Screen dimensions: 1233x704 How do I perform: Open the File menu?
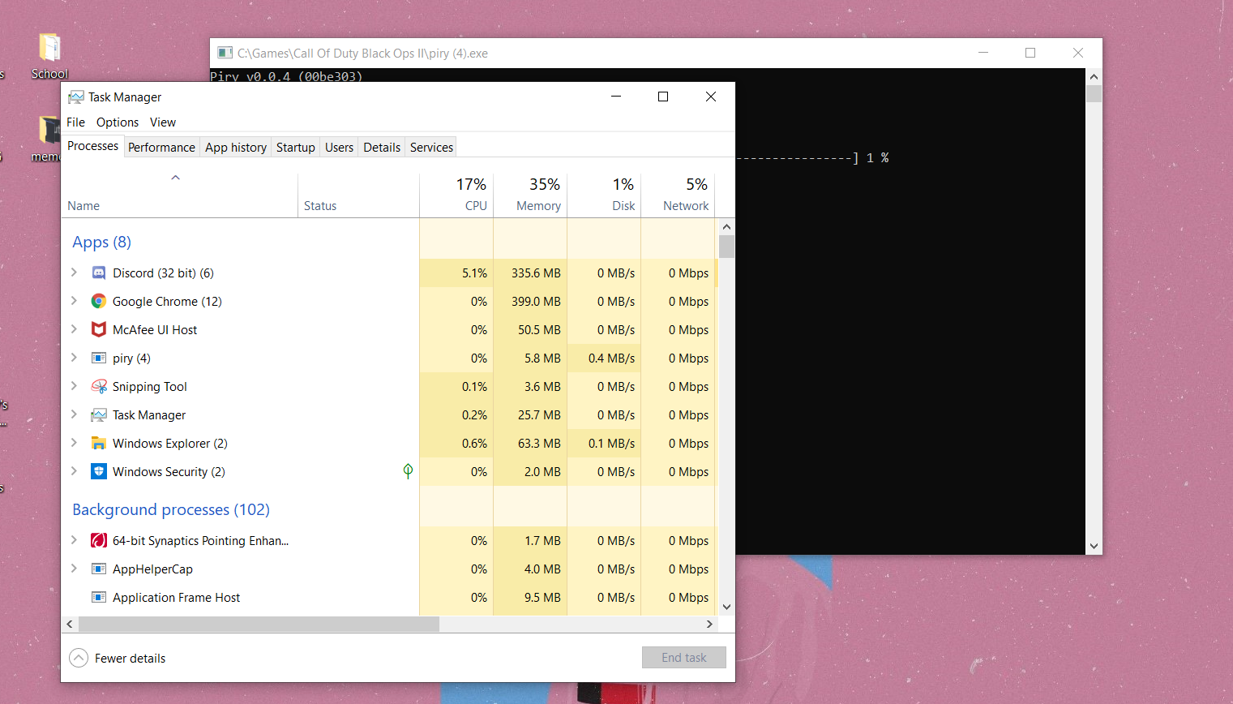tap(75, 122)
